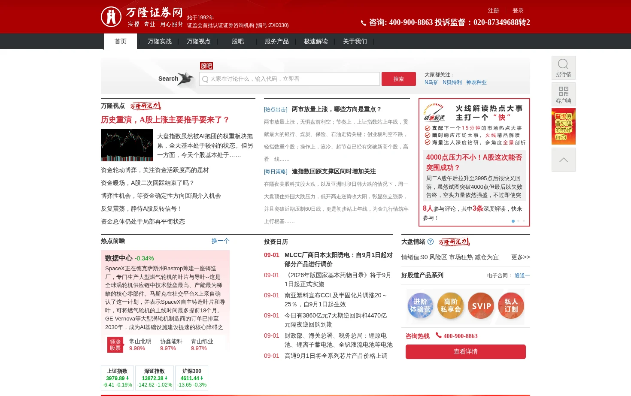This screenshot has height=396, width=631.
Task: Open 南亚塑料宣布CCL calendar entry
Action: click(337, 300)
